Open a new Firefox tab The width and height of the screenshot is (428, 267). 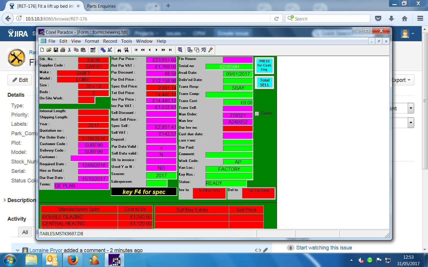point(168,6)
